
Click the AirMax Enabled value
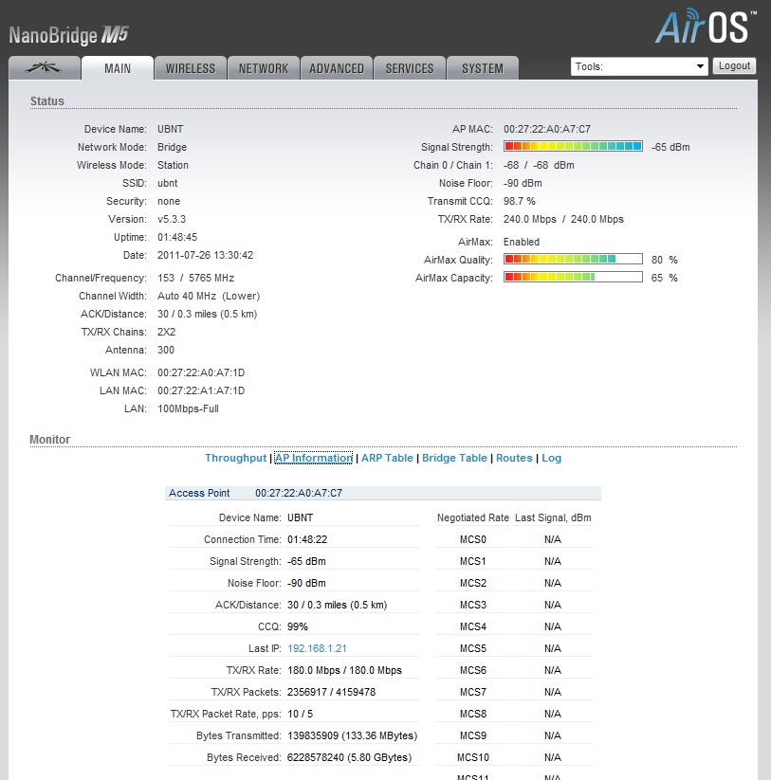coord(522,242)
